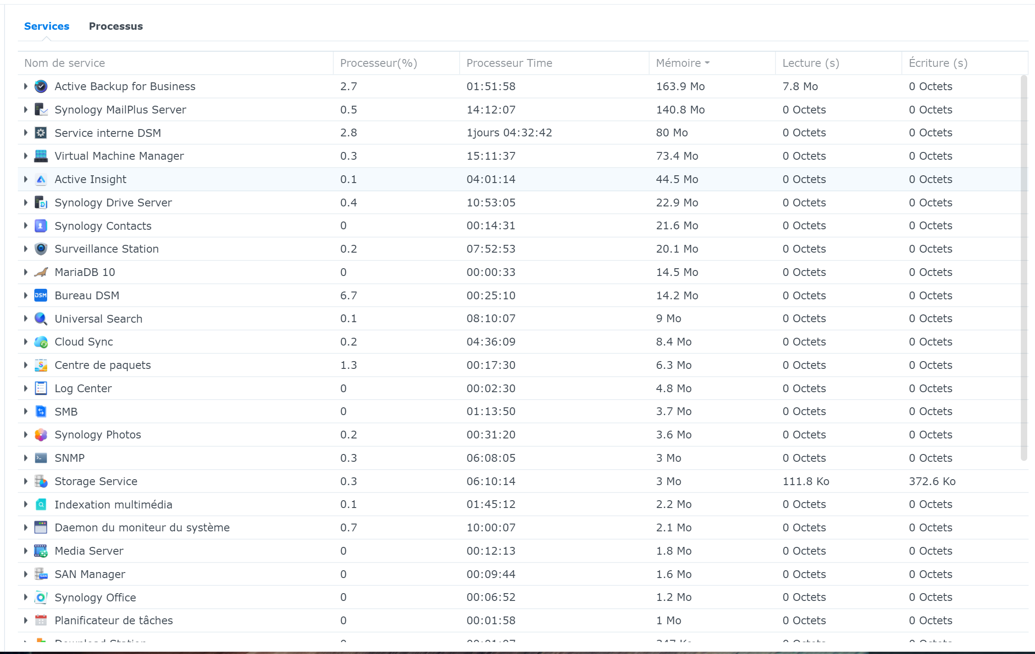Expand the Bureau DSM row
1035x654 pixels.
(26, 295)
